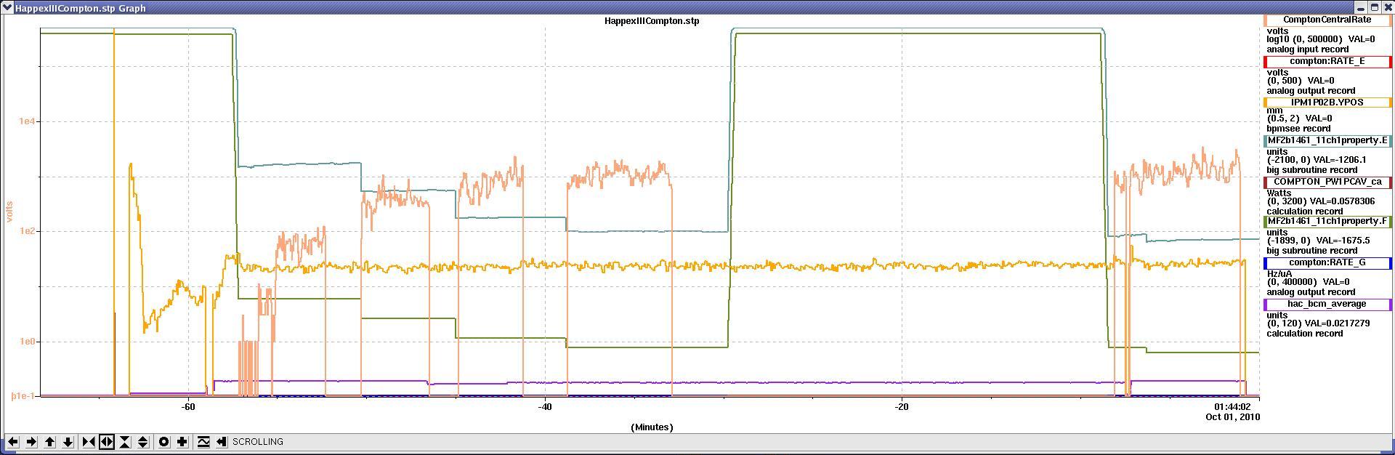Click the 1e2 y-axis tick label

coord(28,231)
